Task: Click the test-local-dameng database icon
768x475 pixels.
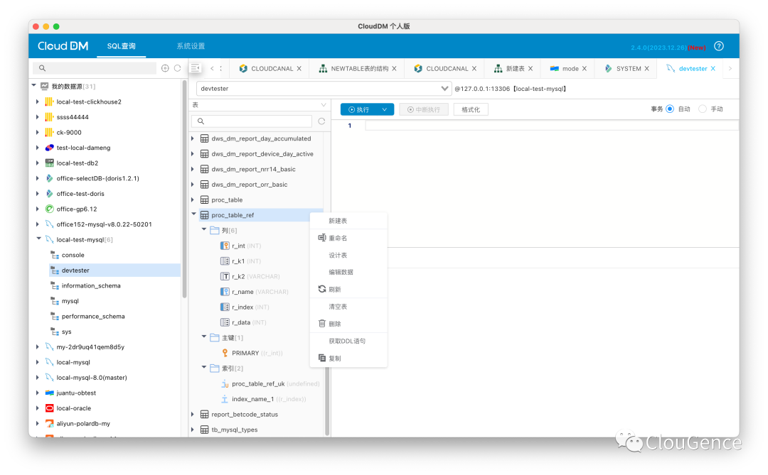Action: coord(49,148)
